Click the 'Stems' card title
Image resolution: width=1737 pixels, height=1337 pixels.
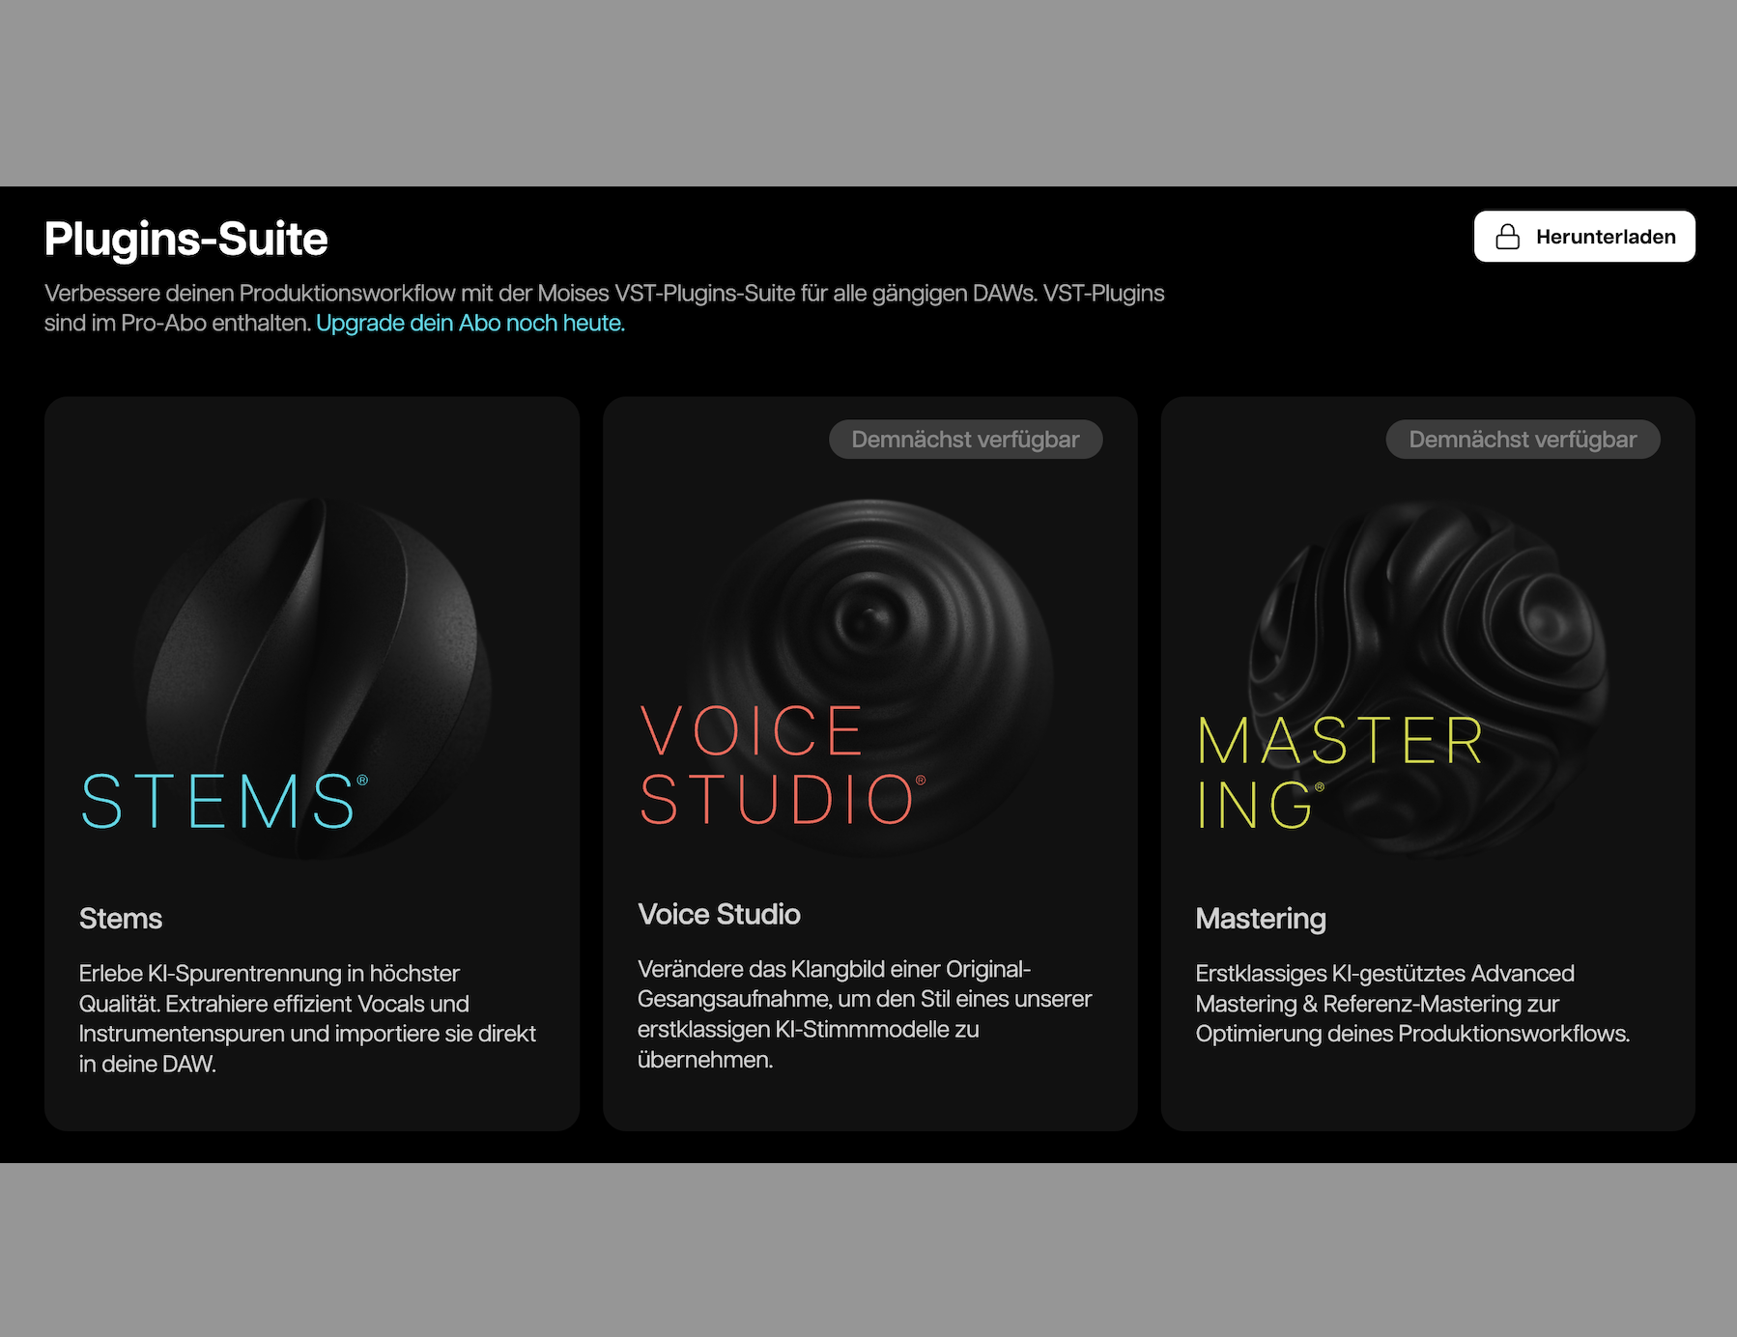click(x=121, y=918)
